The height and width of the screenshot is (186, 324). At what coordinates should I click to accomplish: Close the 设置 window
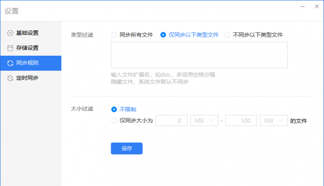coord(317,6)
